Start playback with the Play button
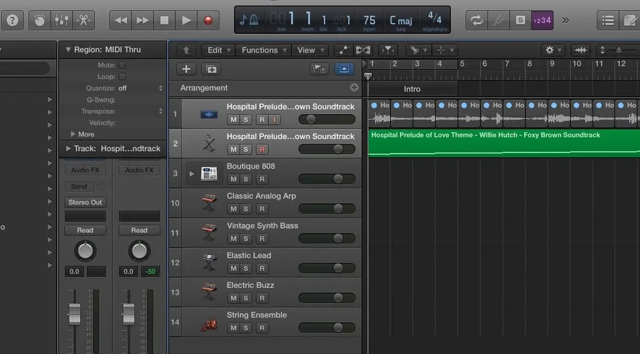The width and height of the screenshot is (640, 354). 186,21
